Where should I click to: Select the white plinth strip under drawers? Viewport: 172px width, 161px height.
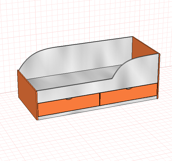pos(98,108)
